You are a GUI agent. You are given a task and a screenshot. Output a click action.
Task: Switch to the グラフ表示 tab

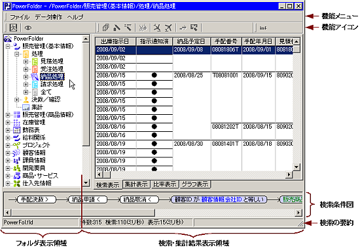(x=195, y=184)
